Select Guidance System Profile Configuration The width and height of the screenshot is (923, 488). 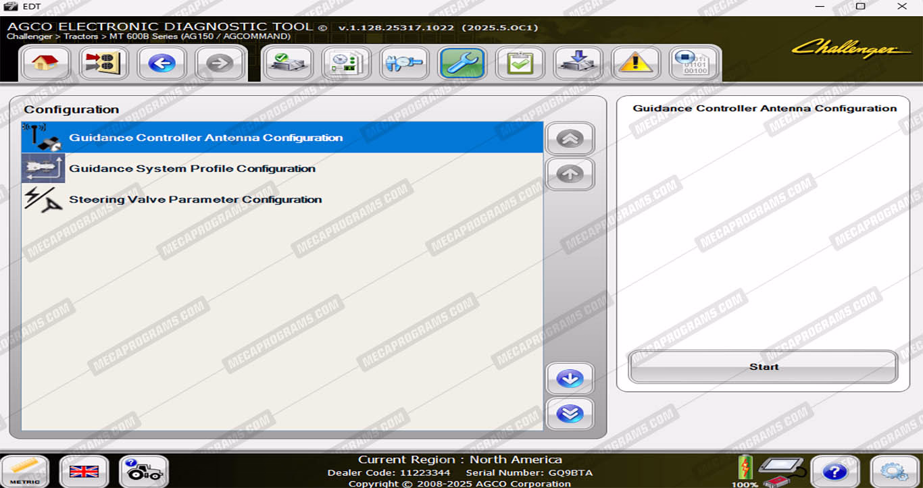click(x=192, y=169)
